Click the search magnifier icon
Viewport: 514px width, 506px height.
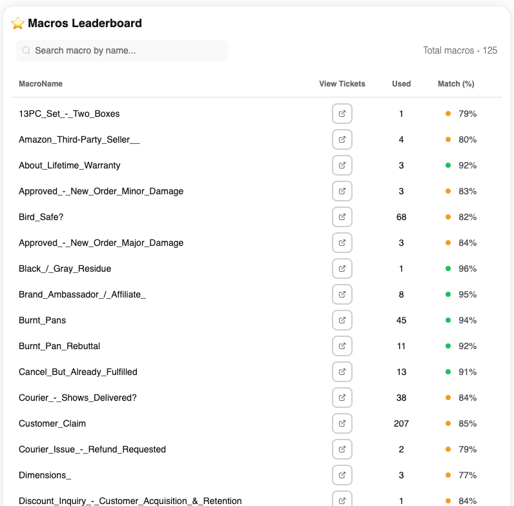(26, 50)
